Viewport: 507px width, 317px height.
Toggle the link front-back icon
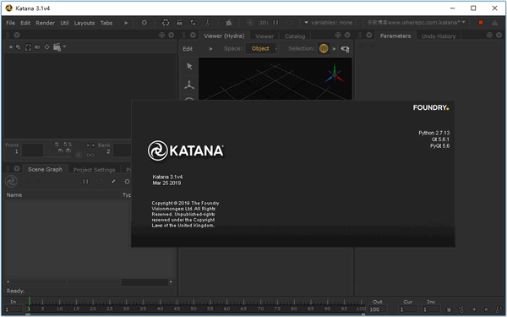coord(90,156)
